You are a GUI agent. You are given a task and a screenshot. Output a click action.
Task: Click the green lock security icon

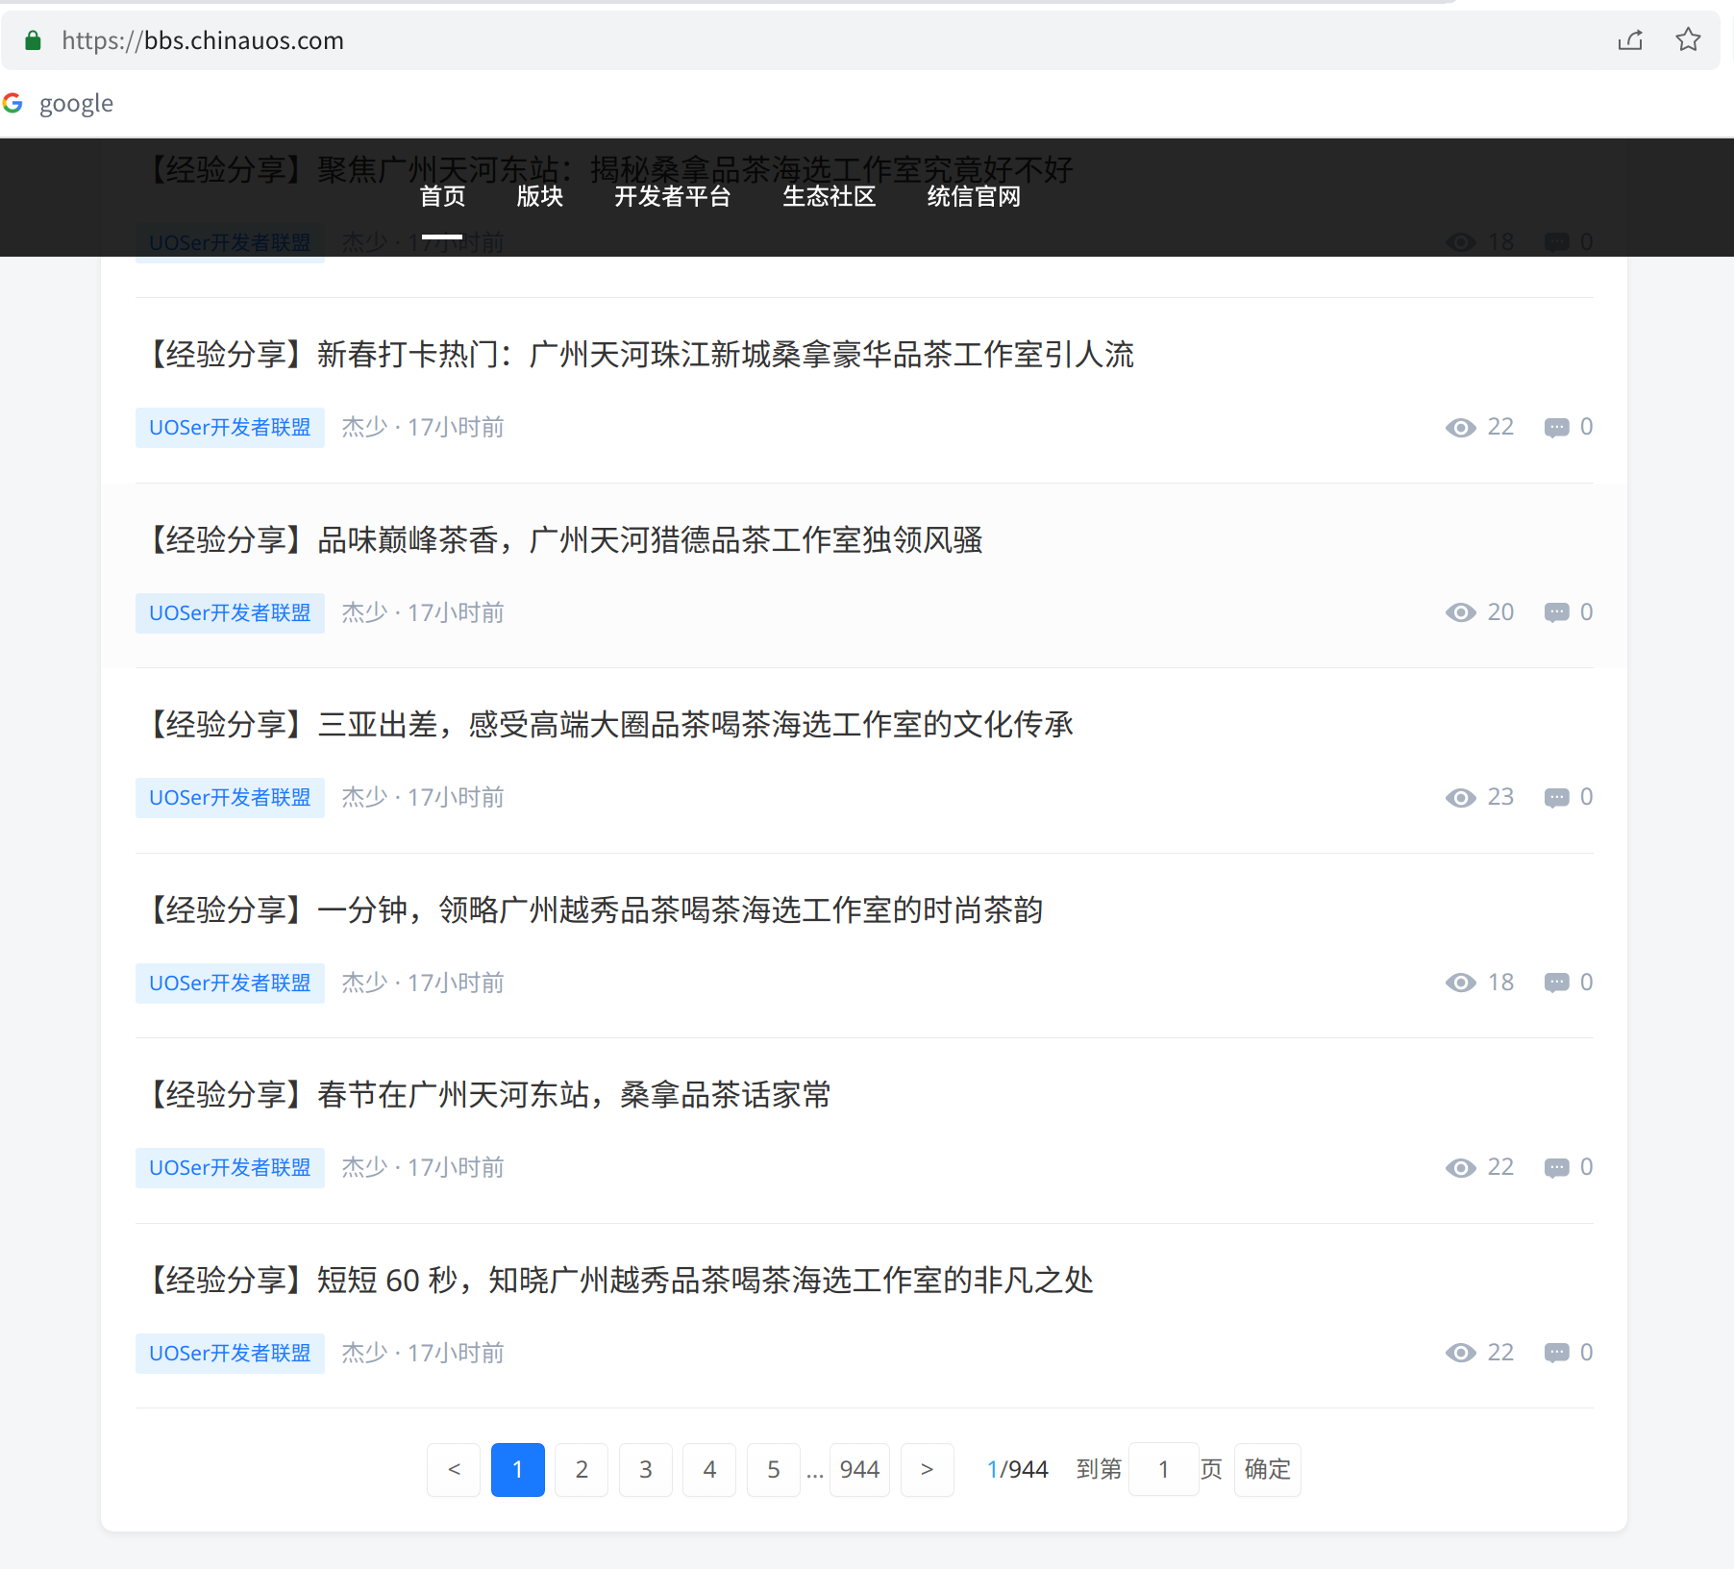click(x=33, y=40)
